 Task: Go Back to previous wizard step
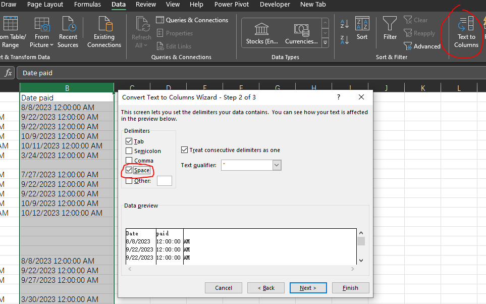(x=265, y=288)
